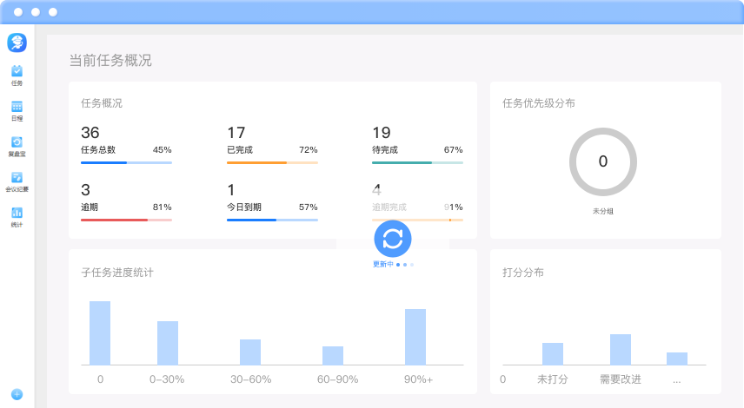Open the 任务 (Tasks) sidebar icon
744x408 pixels.
pyautogui.click(x=17, y=71)
